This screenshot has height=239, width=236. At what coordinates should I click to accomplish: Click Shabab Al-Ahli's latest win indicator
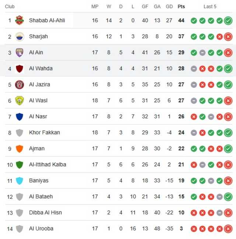click(228, 21)
